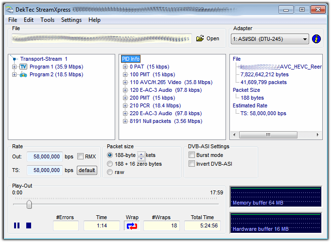
Task: Click the default rate button
Action: 87,170
